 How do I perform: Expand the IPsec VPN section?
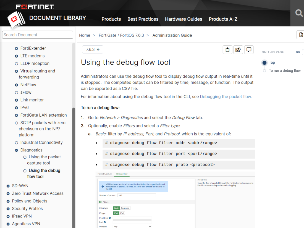[x=8, y=216]
